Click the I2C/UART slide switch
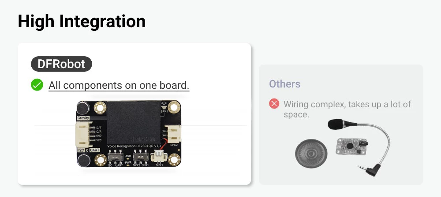The width and height of the screenshot is (441, 197). point(116,157)
